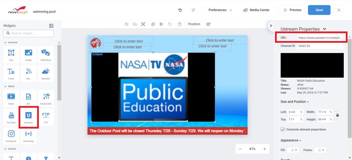Add a Text widget
The image size is (352, 160).
11,55
